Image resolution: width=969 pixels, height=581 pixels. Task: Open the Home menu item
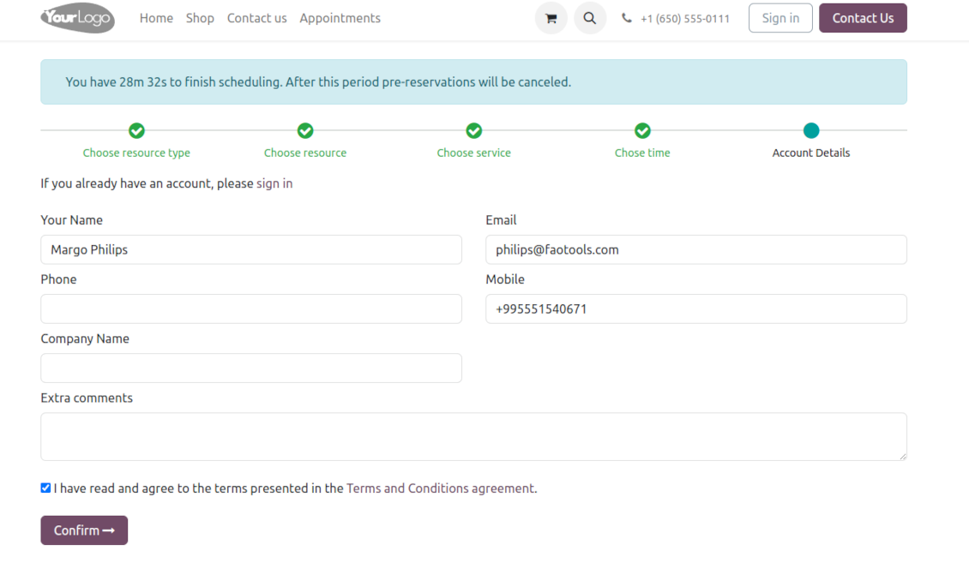(156, 18)
